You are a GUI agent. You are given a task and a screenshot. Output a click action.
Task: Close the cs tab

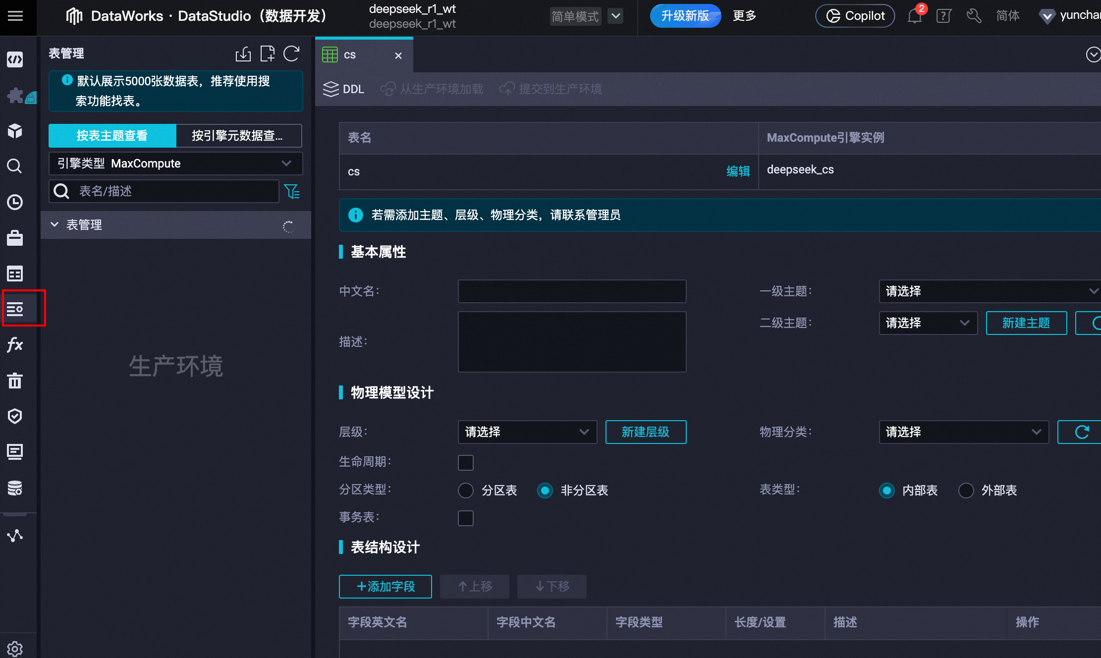(x=398, y=55)
